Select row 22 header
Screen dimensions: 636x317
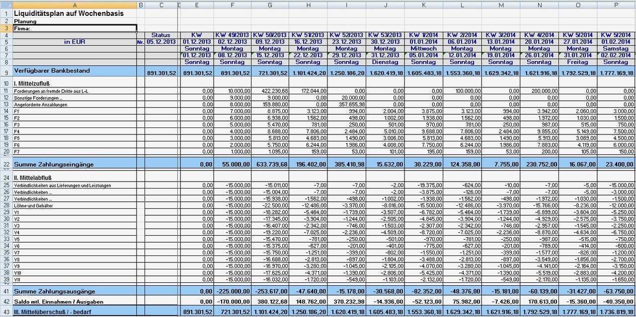6,164
